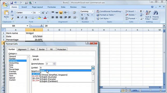Decrease cell indent
167x93 pixels.
65,17
